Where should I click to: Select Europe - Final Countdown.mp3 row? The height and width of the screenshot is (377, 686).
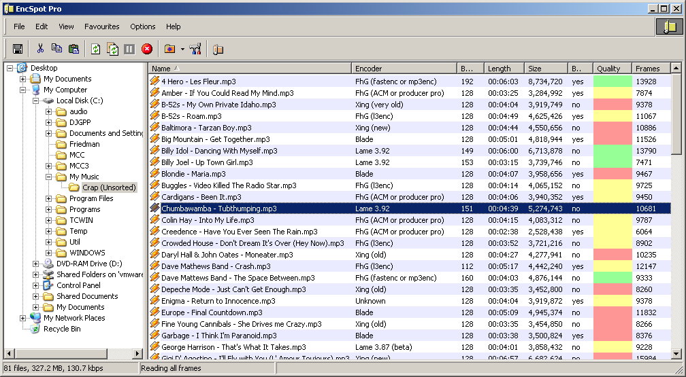point(409,312)
